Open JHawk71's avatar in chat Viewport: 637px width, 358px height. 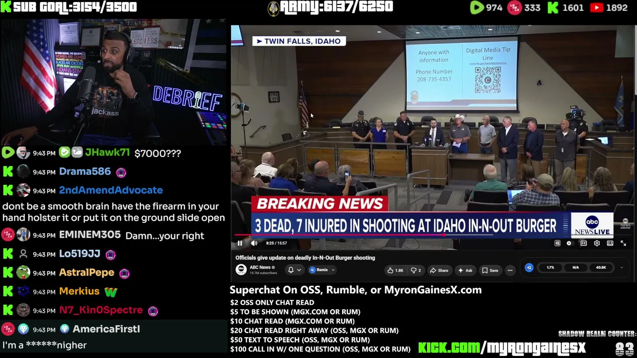[x=23, y=153]
